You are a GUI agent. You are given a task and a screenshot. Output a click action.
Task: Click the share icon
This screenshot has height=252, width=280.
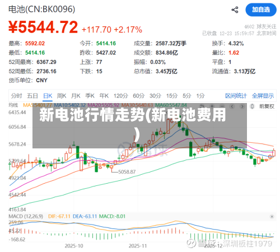[x=235, y=10]
